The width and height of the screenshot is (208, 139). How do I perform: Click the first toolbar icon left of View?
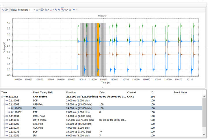(3, 10)
